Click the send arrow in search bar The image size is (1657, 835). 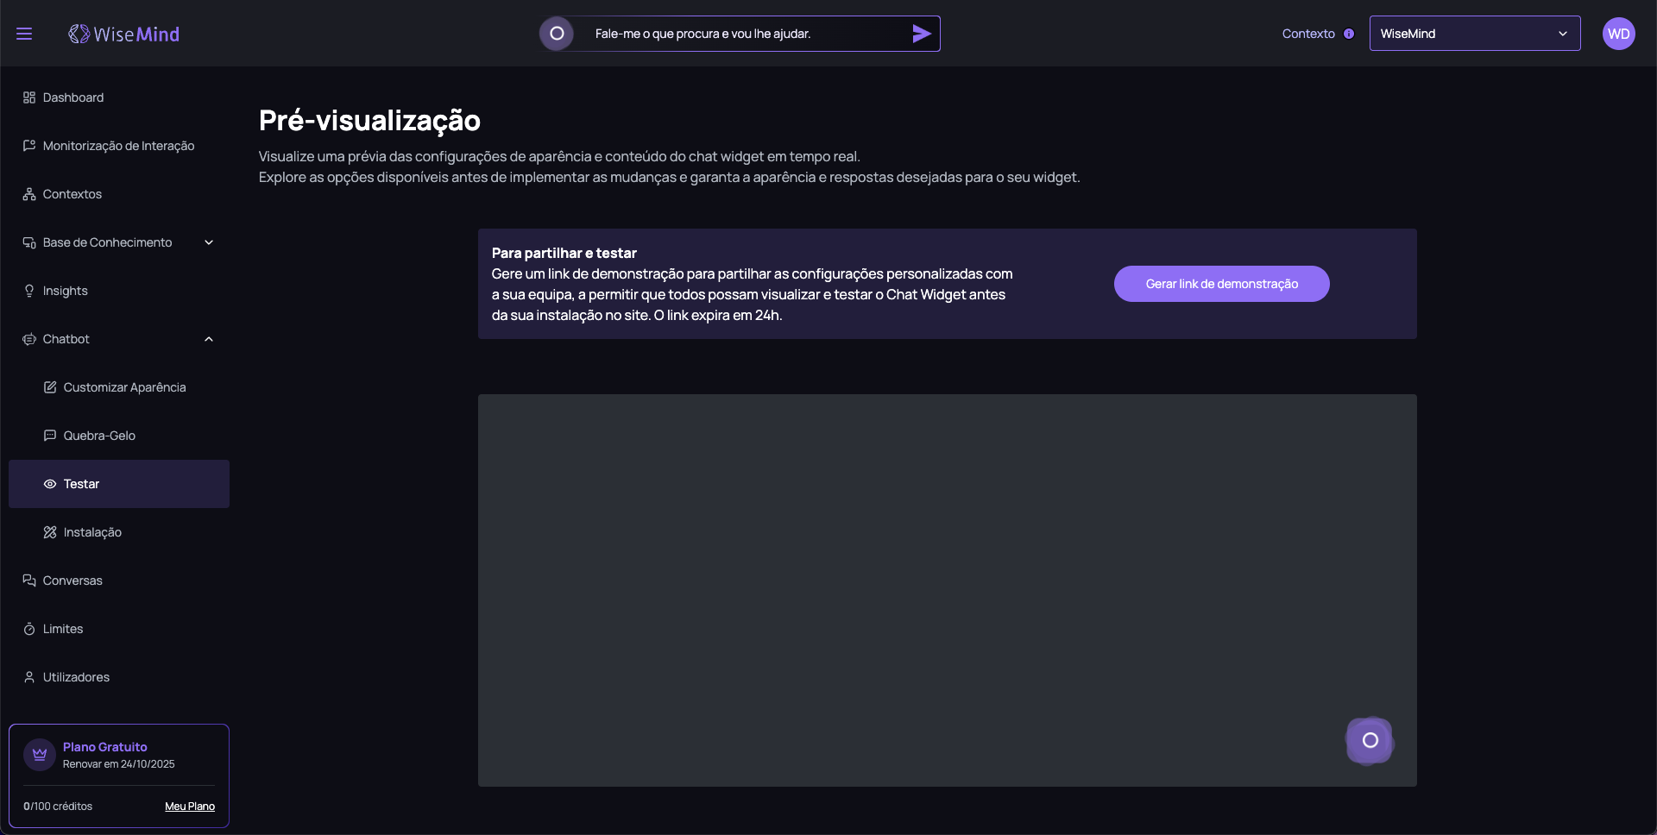921,34
